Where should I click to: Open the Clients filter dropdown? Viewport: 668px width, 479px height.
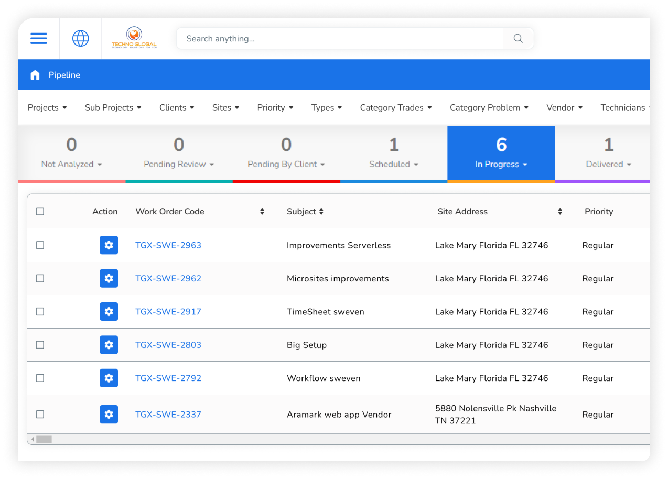pos(177,107)
